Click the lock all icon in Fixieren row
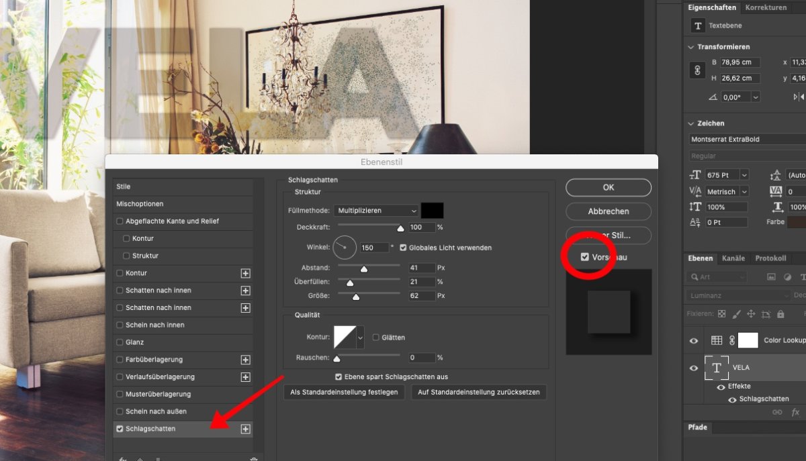806x461 pixels. (780, 313)
